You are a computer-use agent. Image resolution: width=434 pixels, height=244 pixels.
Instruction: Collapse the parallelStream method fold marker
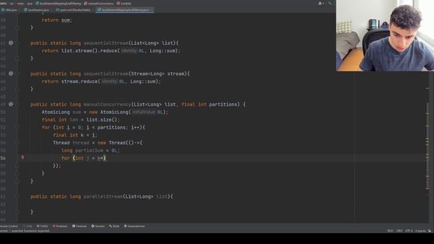(x=18, y=197)
